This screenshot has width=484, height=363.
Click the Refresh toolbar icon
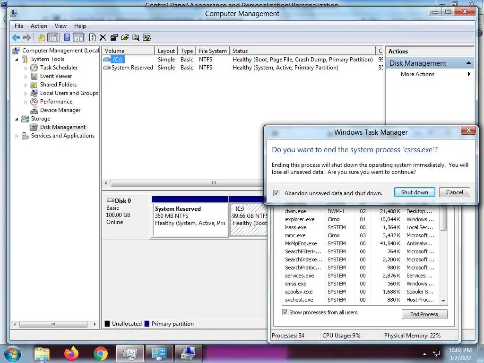pyautogui.click(x=92, y=38)
